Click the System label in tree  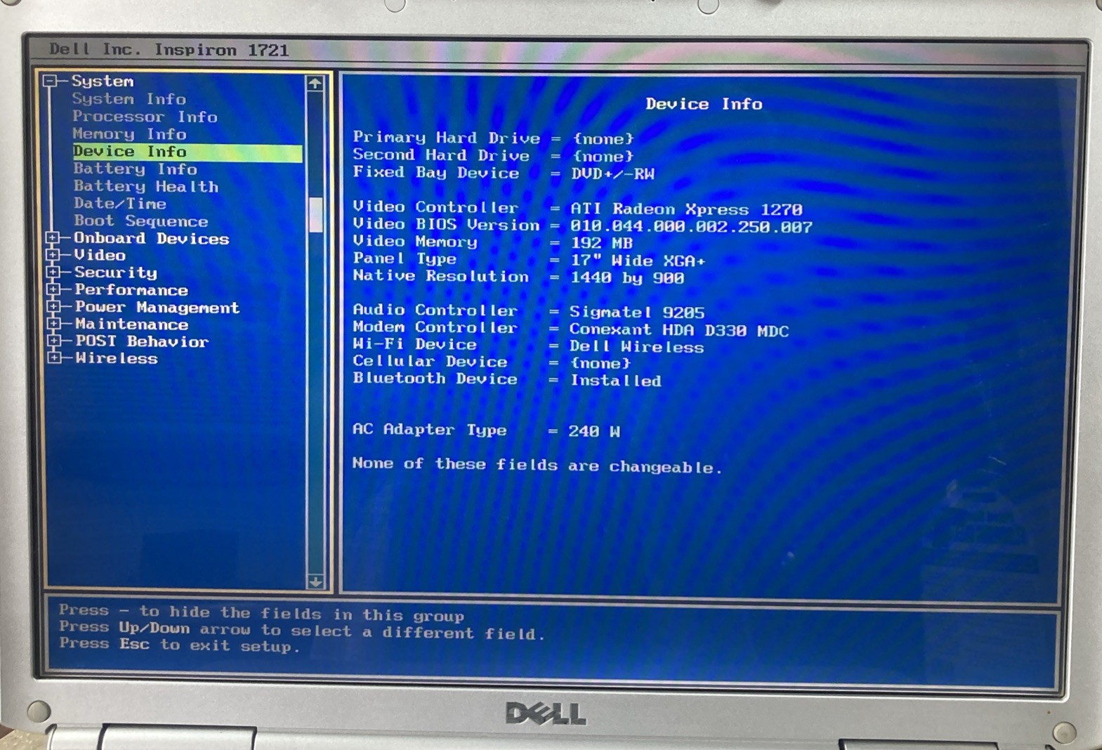103,81
